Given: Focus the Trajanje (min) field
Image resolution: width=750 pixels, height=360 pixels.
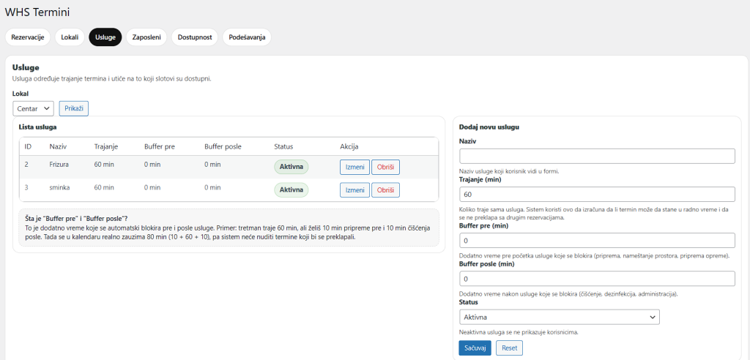Looking at the screenshot, I should (x=596, y=195).
